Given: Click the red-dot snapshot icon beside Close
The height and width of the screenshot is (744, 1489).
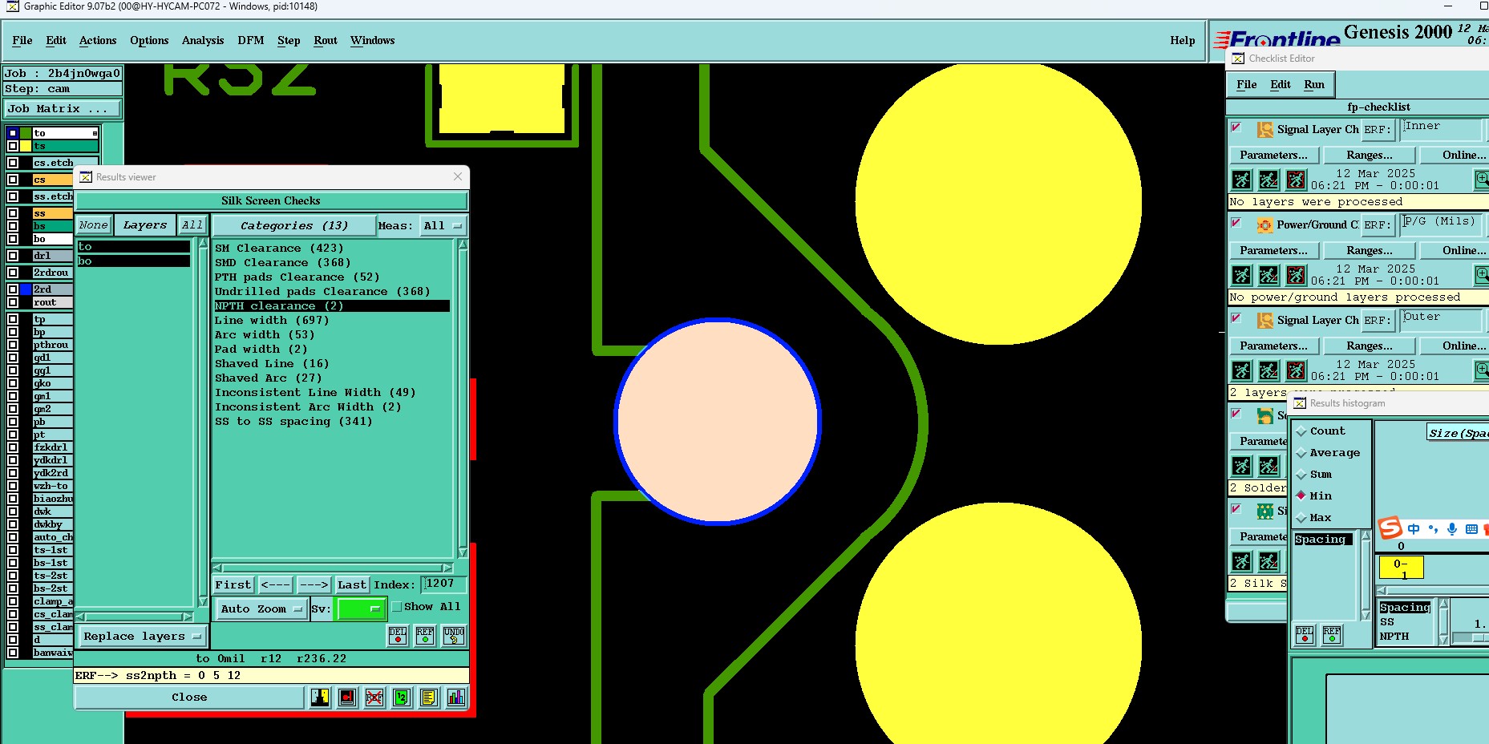Looking at the screenshot, I should pos(347,697).
